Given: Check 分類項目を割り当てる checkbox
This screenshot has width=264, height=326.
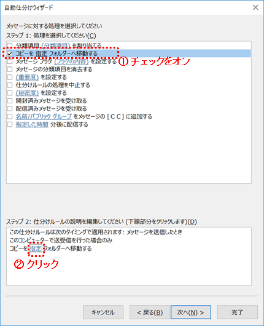Looking at the screenshot, I should click(10, 46).
